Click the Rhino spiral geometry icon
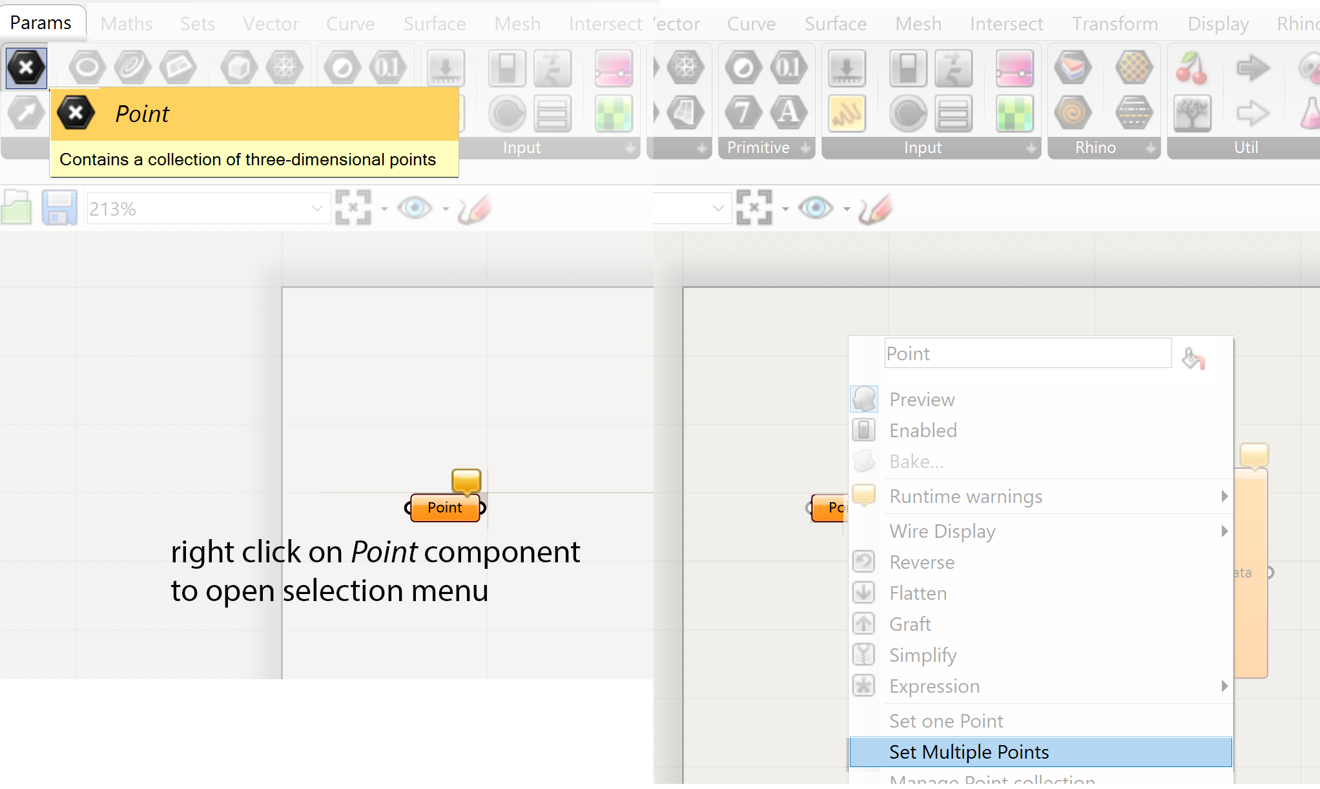The width and height of the screenshot is (1320, 789). tap(1073, 114)
